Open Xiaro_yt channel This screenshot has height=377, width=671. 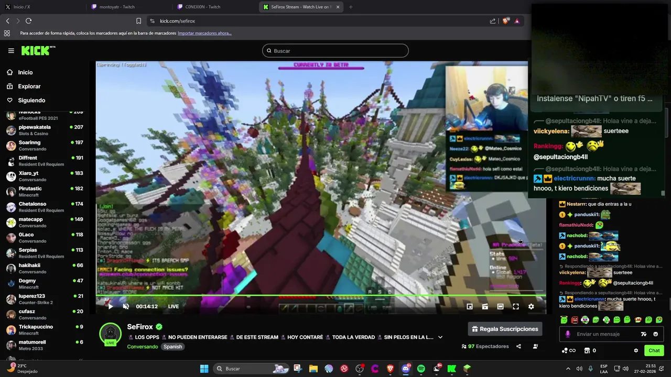[x=45, y=176]
